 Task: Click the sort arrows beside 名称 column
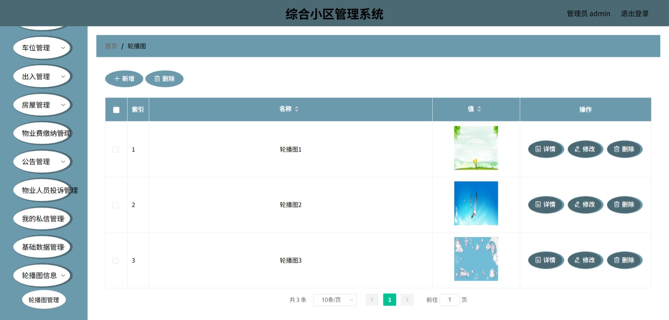point(297,109)
